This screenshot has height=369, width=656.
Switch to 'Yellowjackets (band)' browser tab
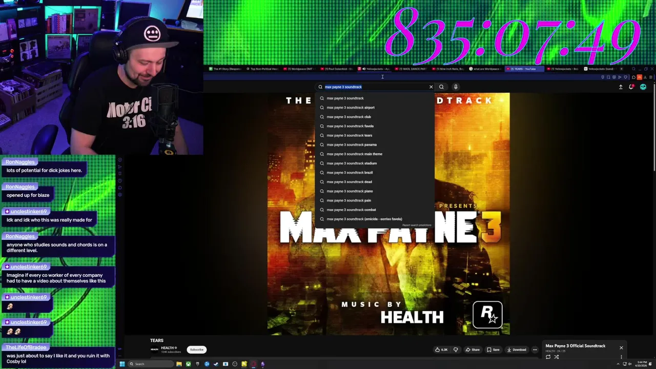pos(600,69)
